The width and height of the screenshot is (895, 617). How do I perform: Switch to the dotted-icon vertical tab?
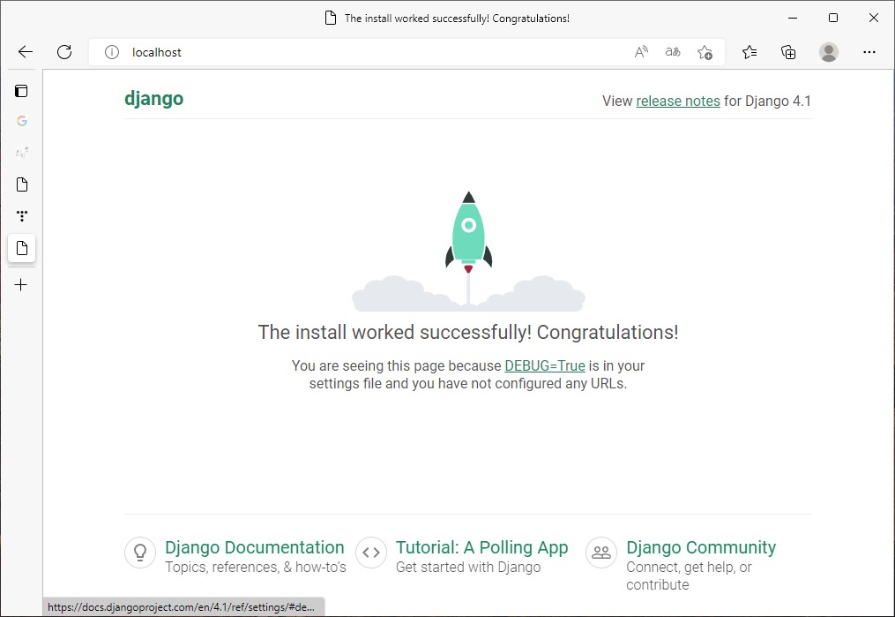click(x=22, y=216)
